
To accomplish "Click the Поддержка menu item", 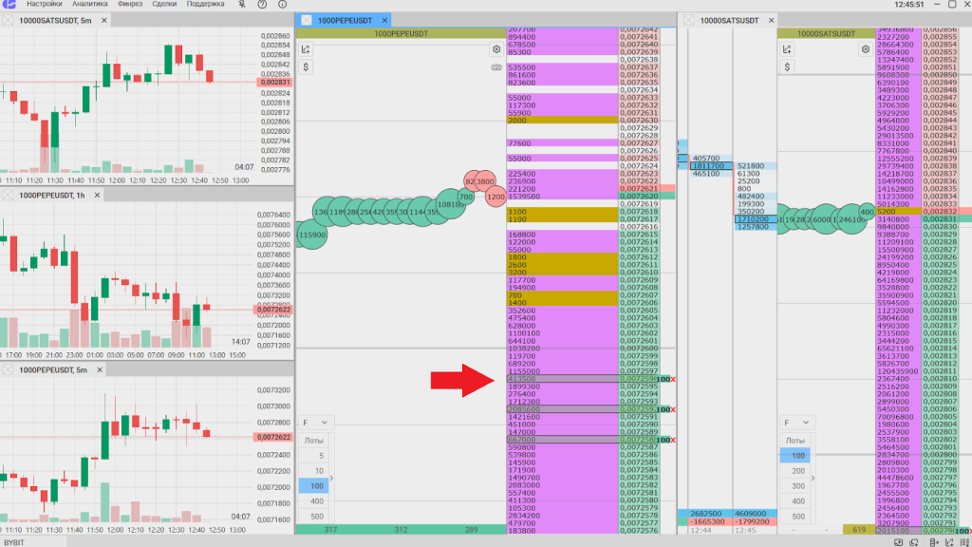I will [x=205, y=5].
